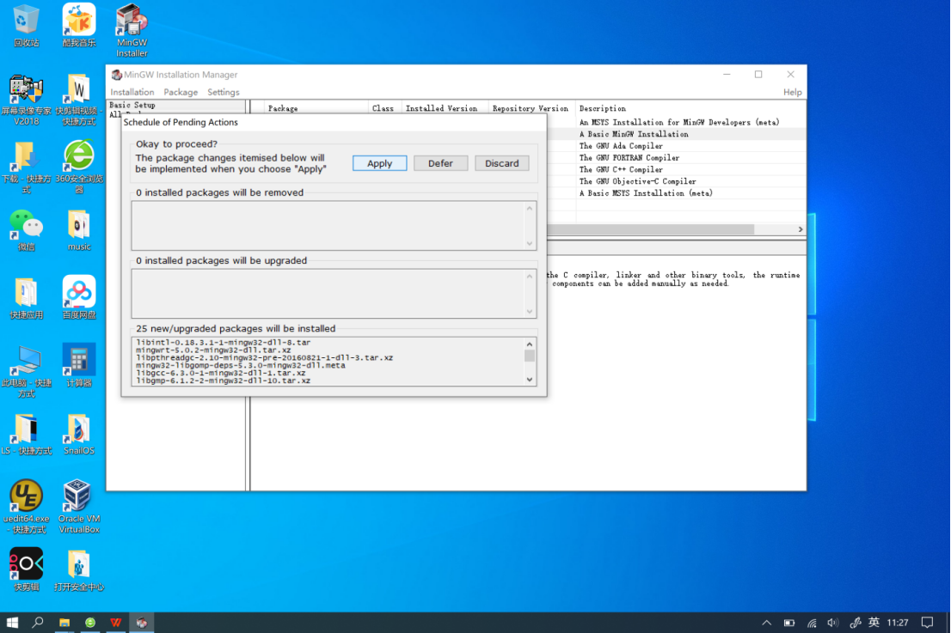Click the pen input icon in system tray
The width and height of the screenshot is (951, 633).
click(x=856, y=623)
